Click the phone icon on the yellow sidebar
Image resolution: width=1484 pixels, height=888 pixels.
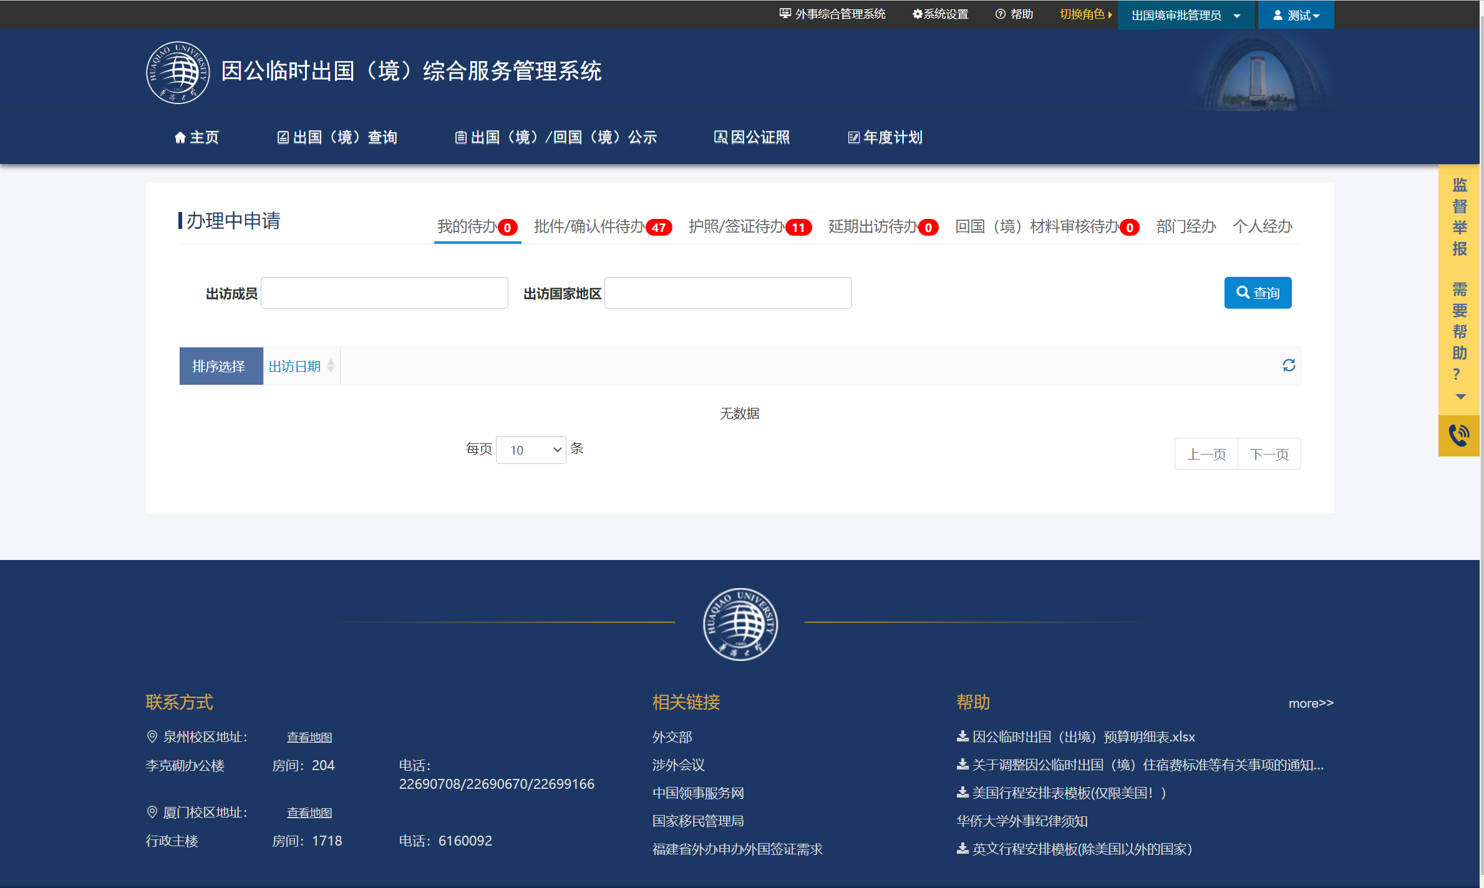click(1458, 435)
